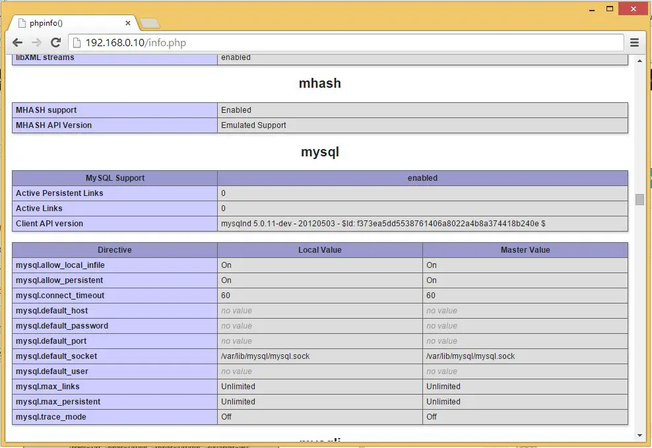Click the vertical scrollbar thumb
Viewport: 652px width, 448px height.
(639, 199)
